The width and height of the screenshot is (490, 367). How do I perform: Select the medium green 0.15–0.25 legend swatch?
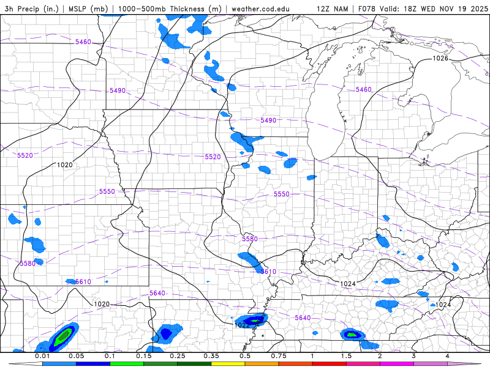click(160, 364)
